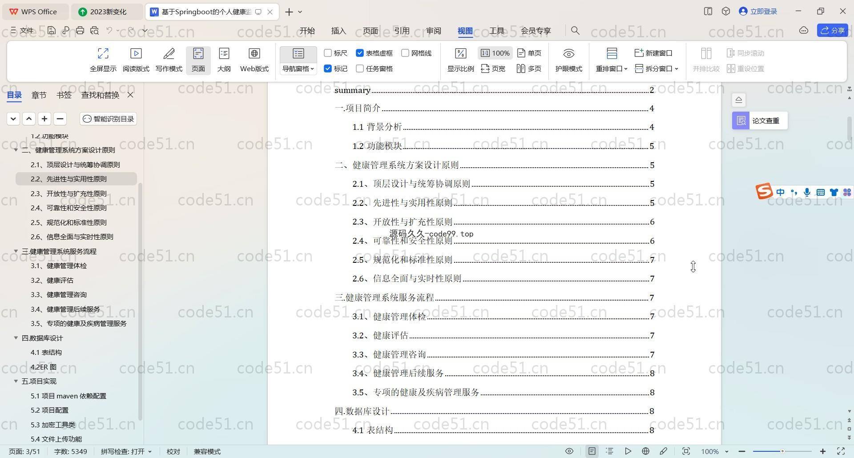Switch to the Insert ribbon tab

tap(338, 30)
